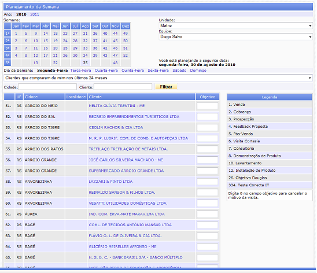Click the Cidade column header
The height and width of the screenshot is (273, 317).
(x=44, y=97)
